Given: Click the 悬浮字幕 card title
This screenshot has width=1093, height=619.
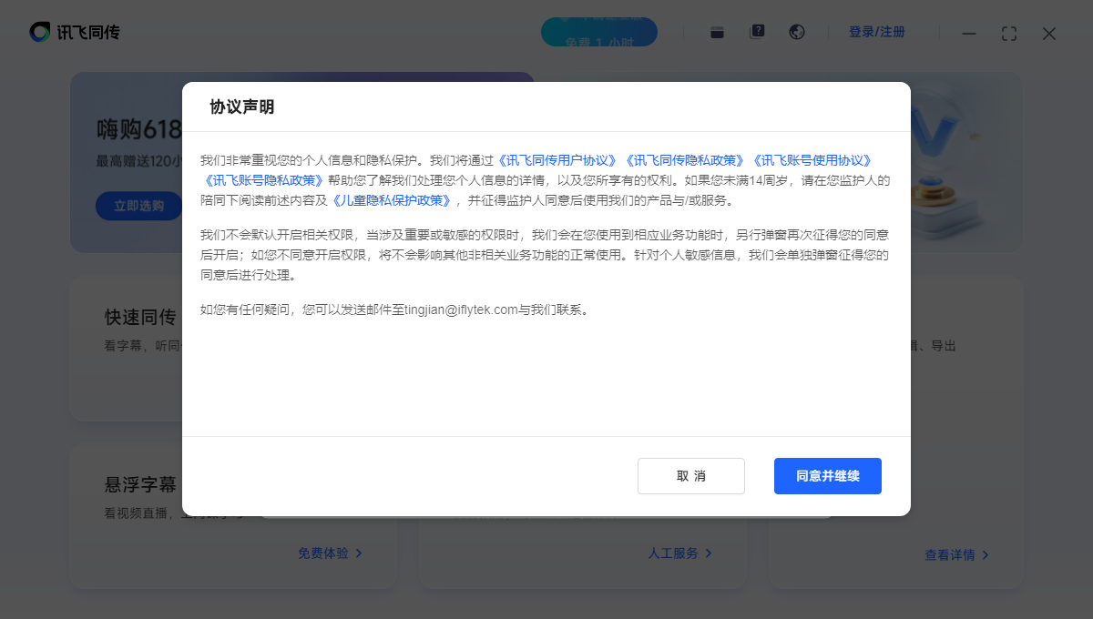Looking at the screenshot, I should pos(140,483).
